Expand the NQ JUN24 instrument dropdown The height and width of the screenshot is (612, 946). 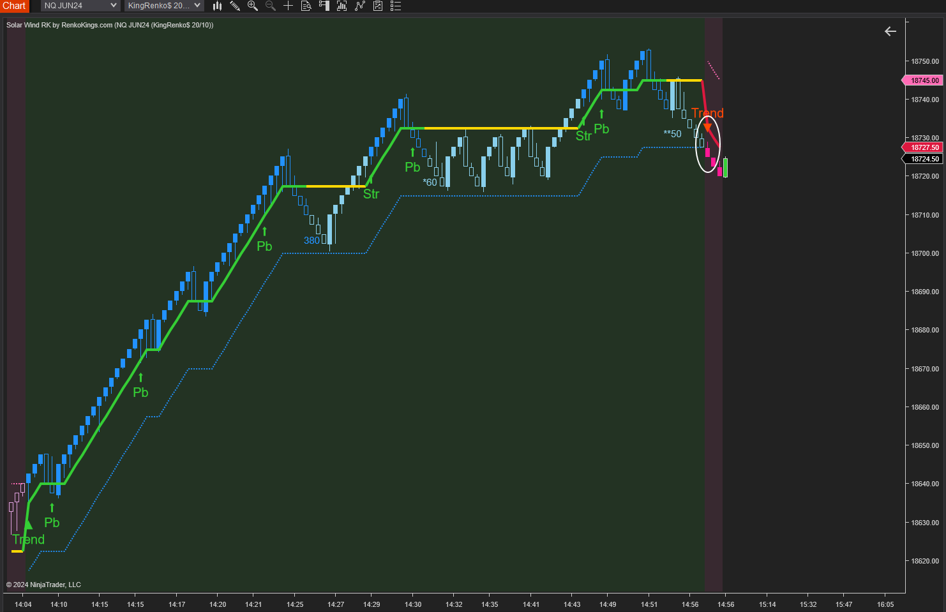coord(80,6)
